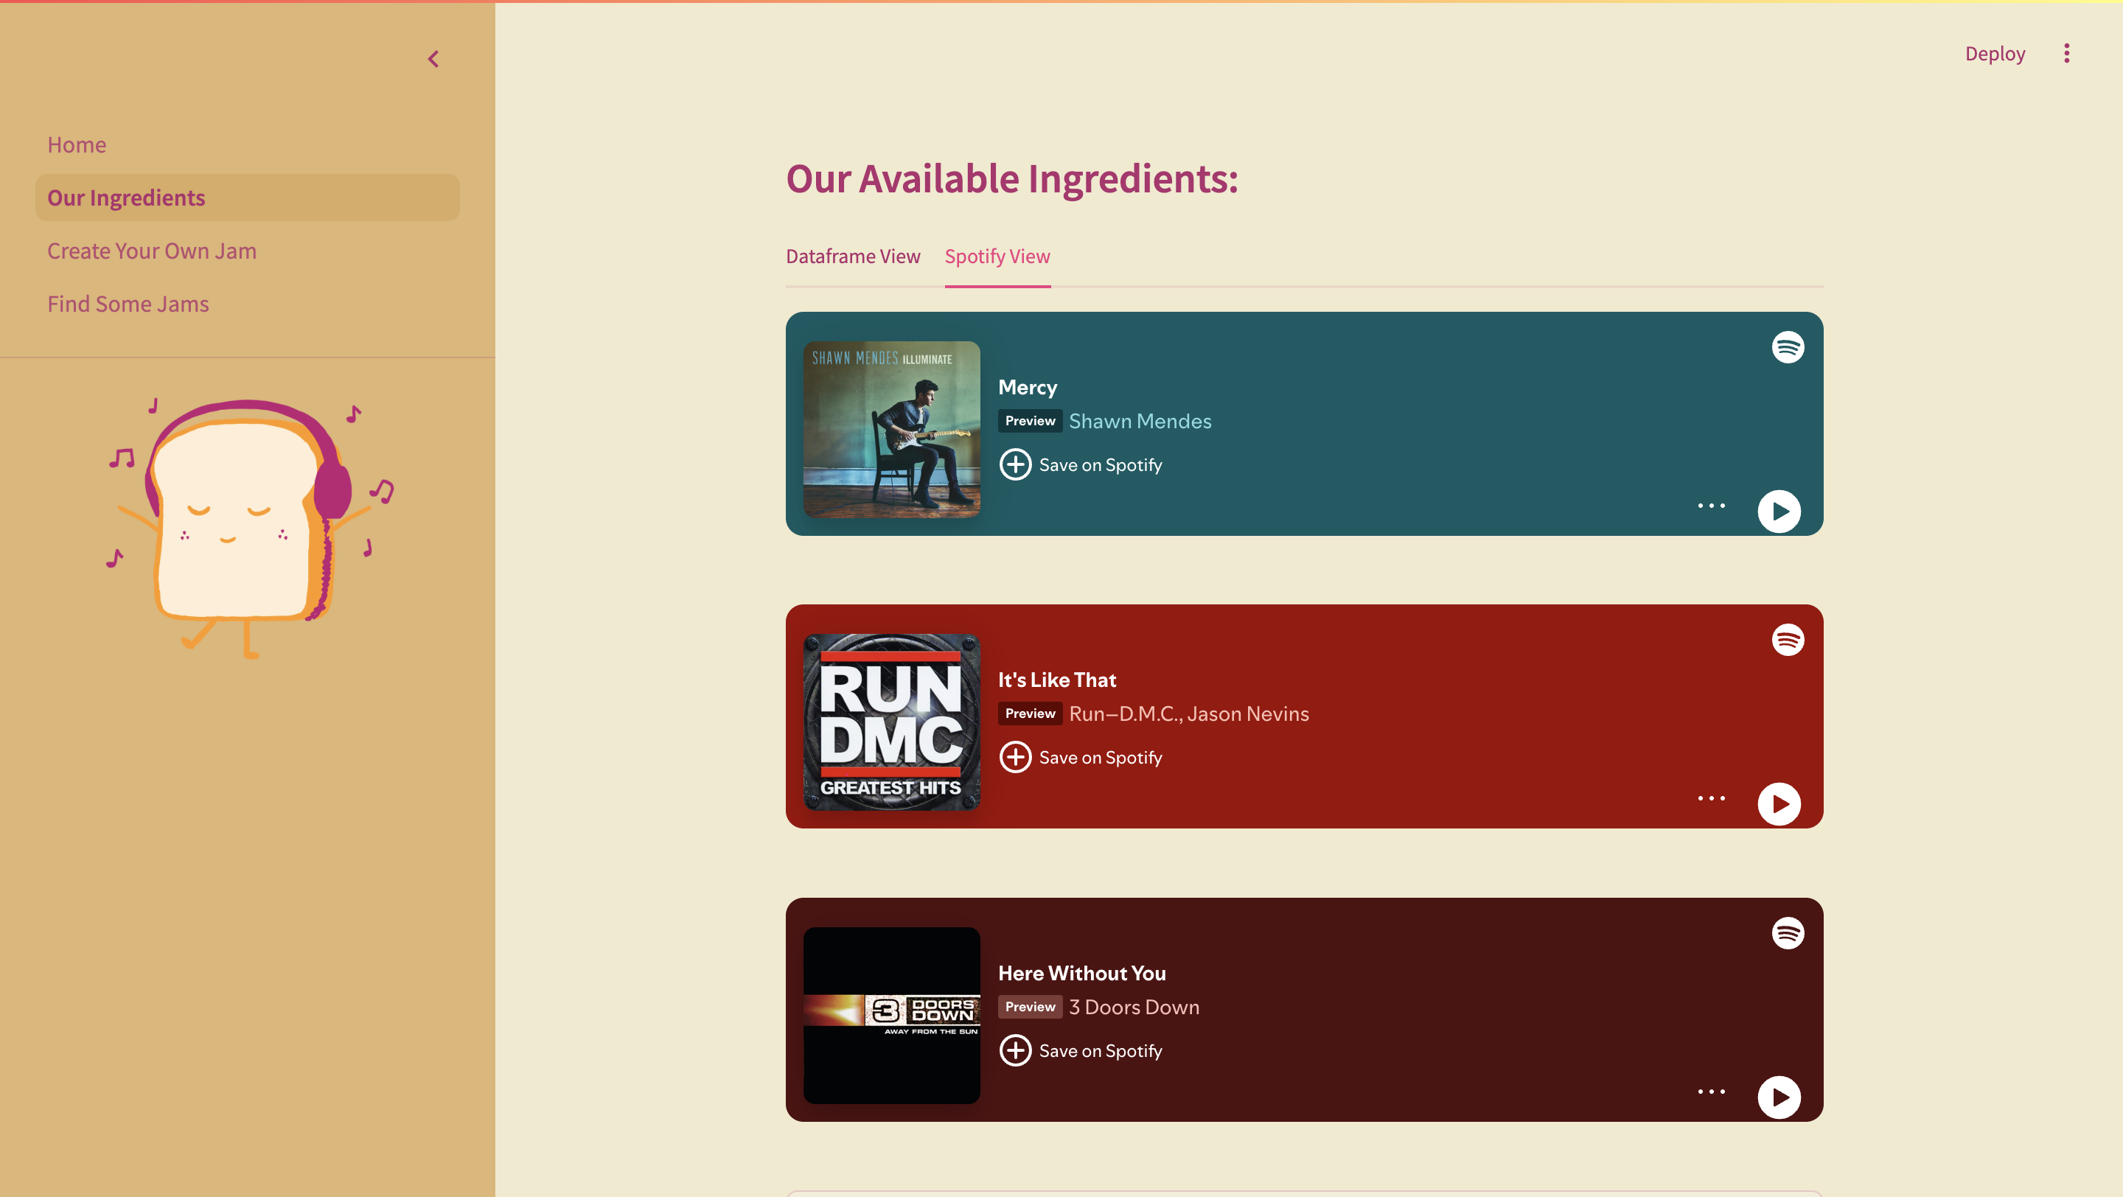Viewport: 2123px width, 1197px height.
Task: Click the Run DMC Greatest Hits album cover
Action: [x=892, y=722]
